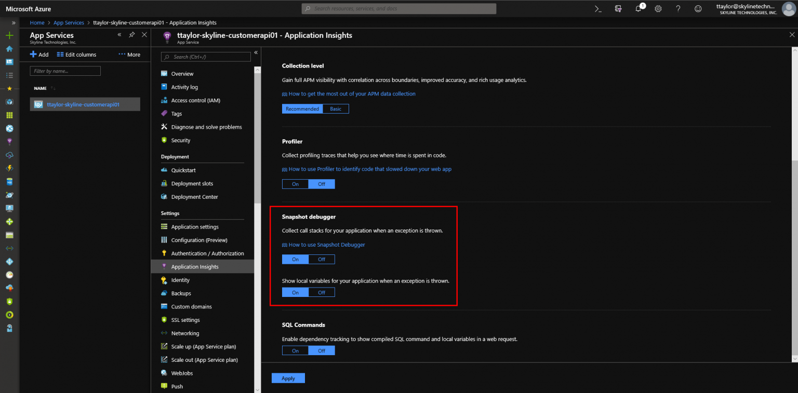Send feedback via the smiley icon
Viewport: 798px width, 393px height.
click(x=698, y=9)
